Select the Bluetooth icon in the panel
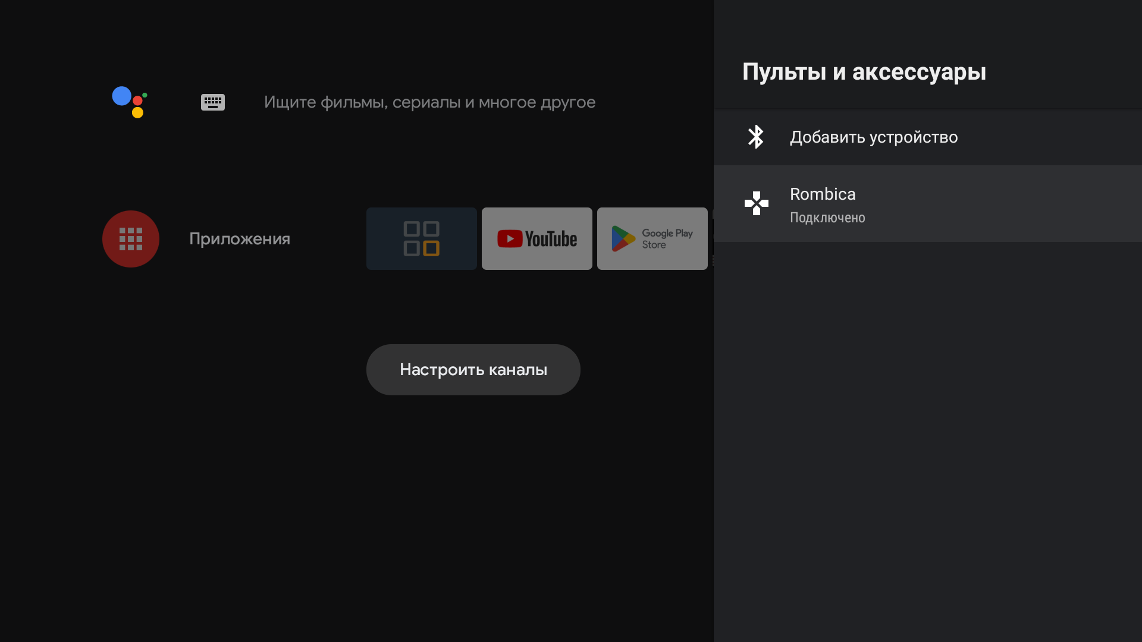Viewport: 1142px width, 642px height. (756, 137)
